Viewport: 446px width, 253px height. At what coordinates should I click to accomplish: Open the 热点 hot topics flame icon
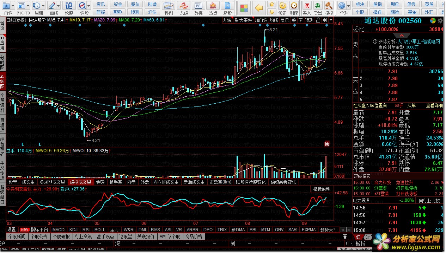(x=213, y=6)
